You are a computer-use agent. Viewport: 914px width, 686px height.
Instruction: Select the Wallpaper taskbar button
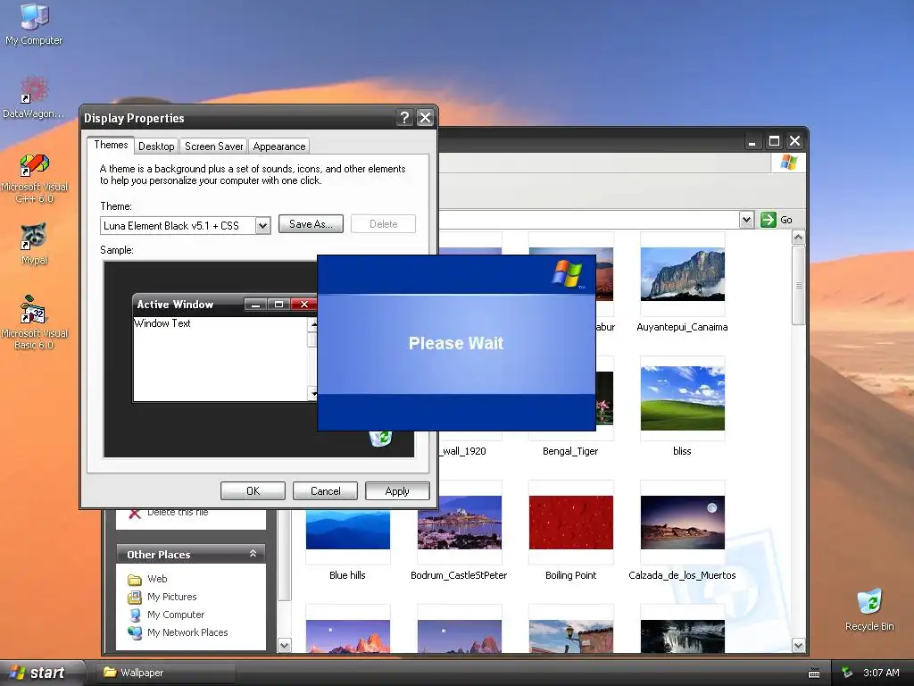point(167,673)
